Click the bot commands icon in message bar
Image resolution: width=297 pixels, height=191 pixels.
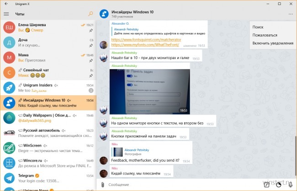click(266, 185)
